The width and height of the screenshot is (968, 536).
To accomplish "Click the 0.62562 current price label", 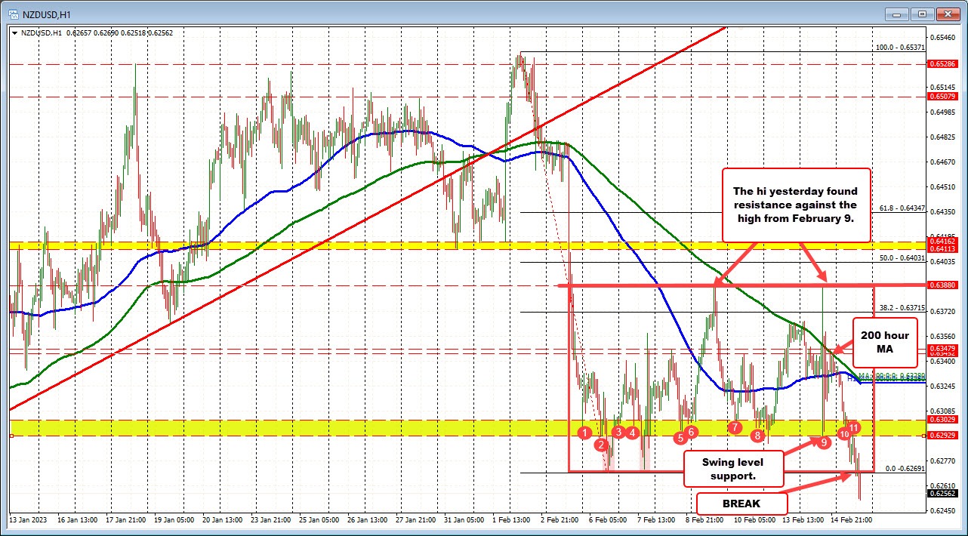I will (x=942, y=494).
